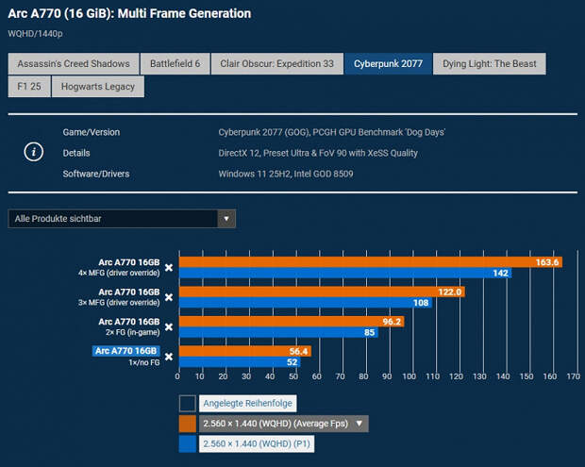585x467 pixels.
Task: Remove the 4× MFG row with X
Action: (169, 268)
